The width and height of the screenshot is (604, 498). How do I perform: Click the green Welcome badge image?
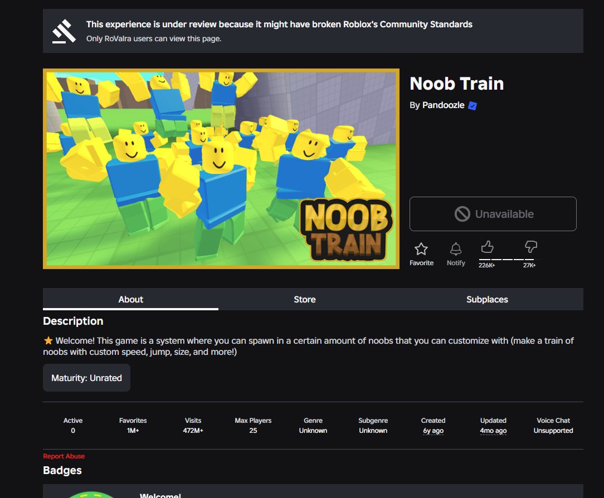coord(91,495)
